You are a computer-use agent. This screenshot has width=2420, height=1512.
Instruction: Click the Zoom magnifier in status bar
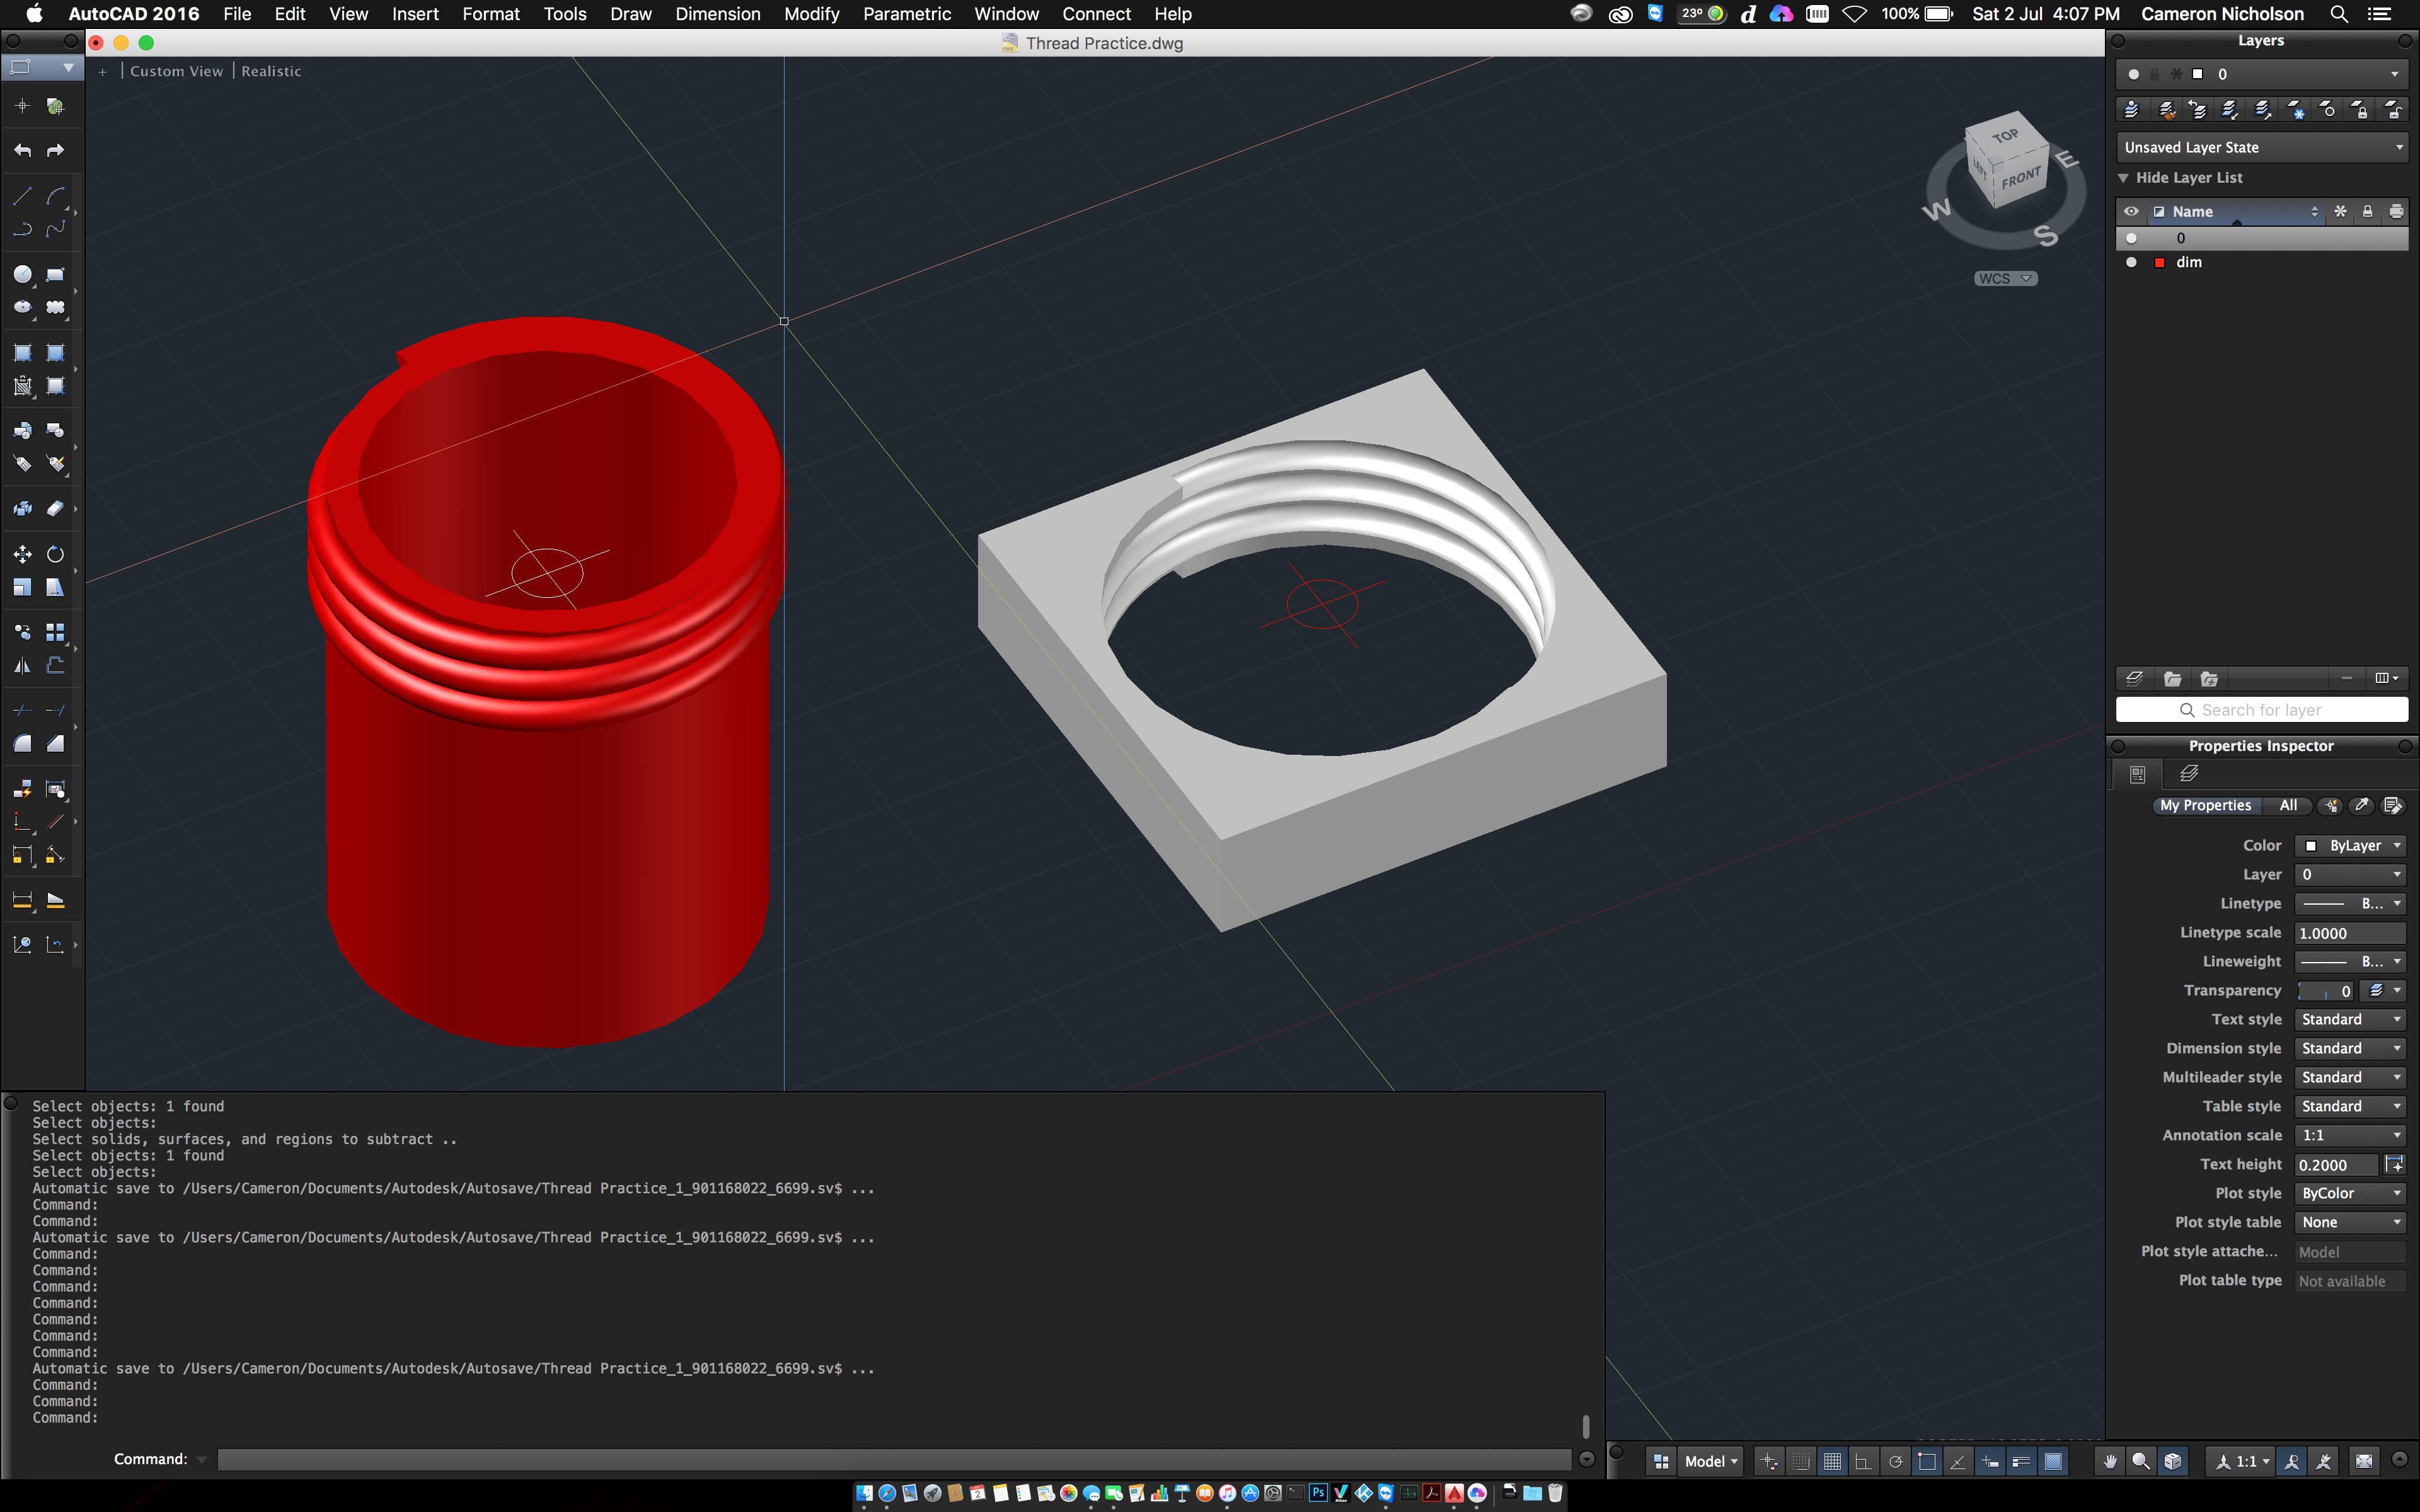[2141, 1461]
